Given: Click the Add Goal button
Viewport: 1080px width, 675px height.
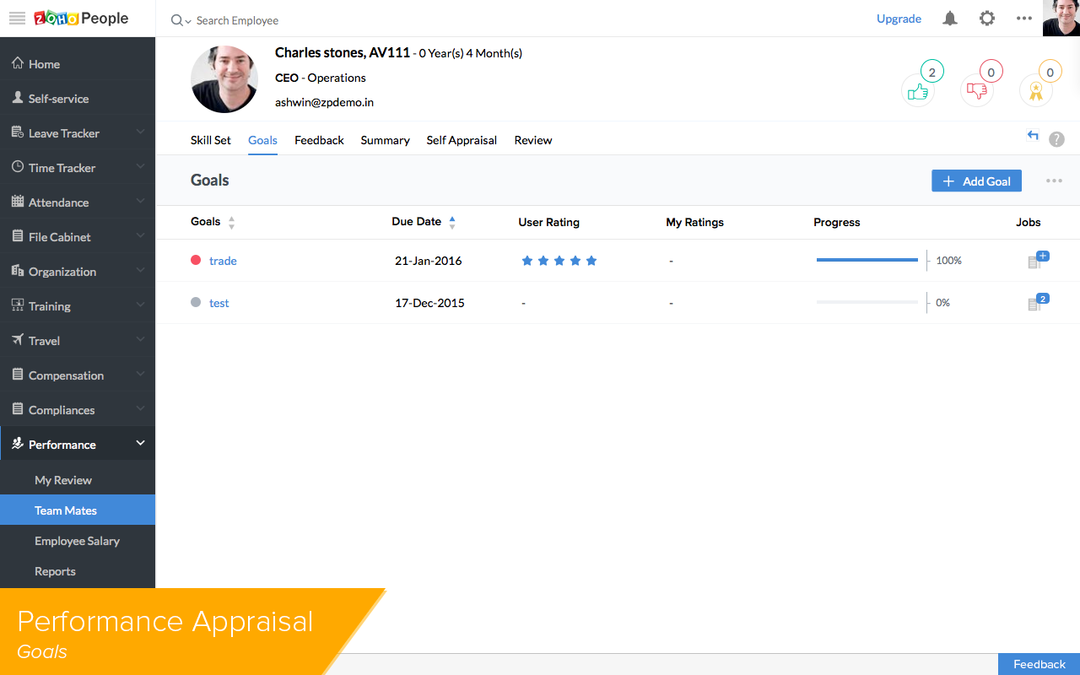Looking at the screenshot, I should coord(976,181).
